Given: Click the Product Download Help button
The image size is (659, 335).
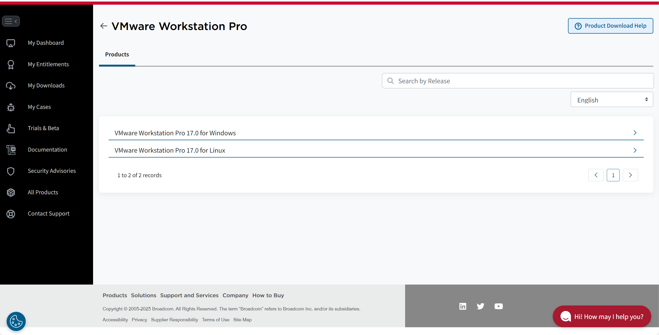Looking at the screenshot, I should (x=610, y=26).
